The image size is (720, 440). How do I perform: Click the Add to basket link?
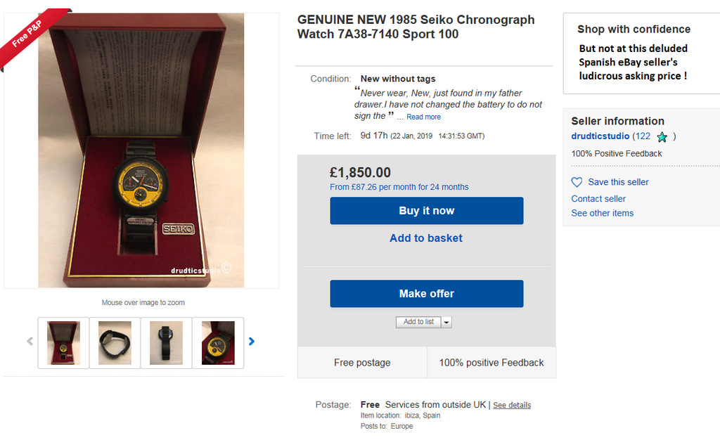(x=426, y=238)
